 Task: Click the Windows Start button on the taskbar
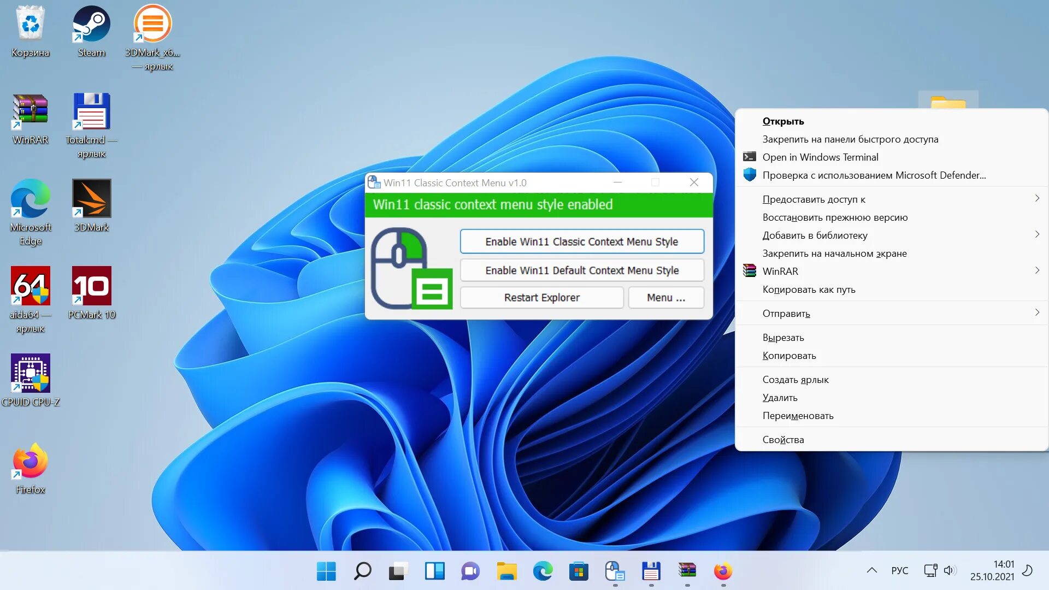point(326,571)
